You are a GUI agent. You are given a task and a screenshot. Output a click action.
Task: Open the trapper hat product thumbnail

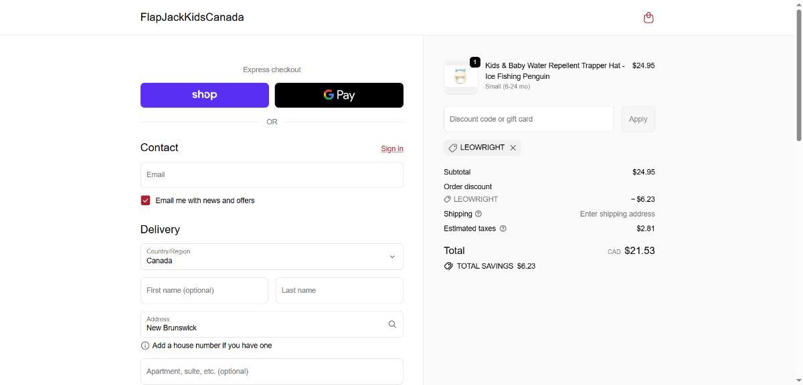(x=460, y=76)
